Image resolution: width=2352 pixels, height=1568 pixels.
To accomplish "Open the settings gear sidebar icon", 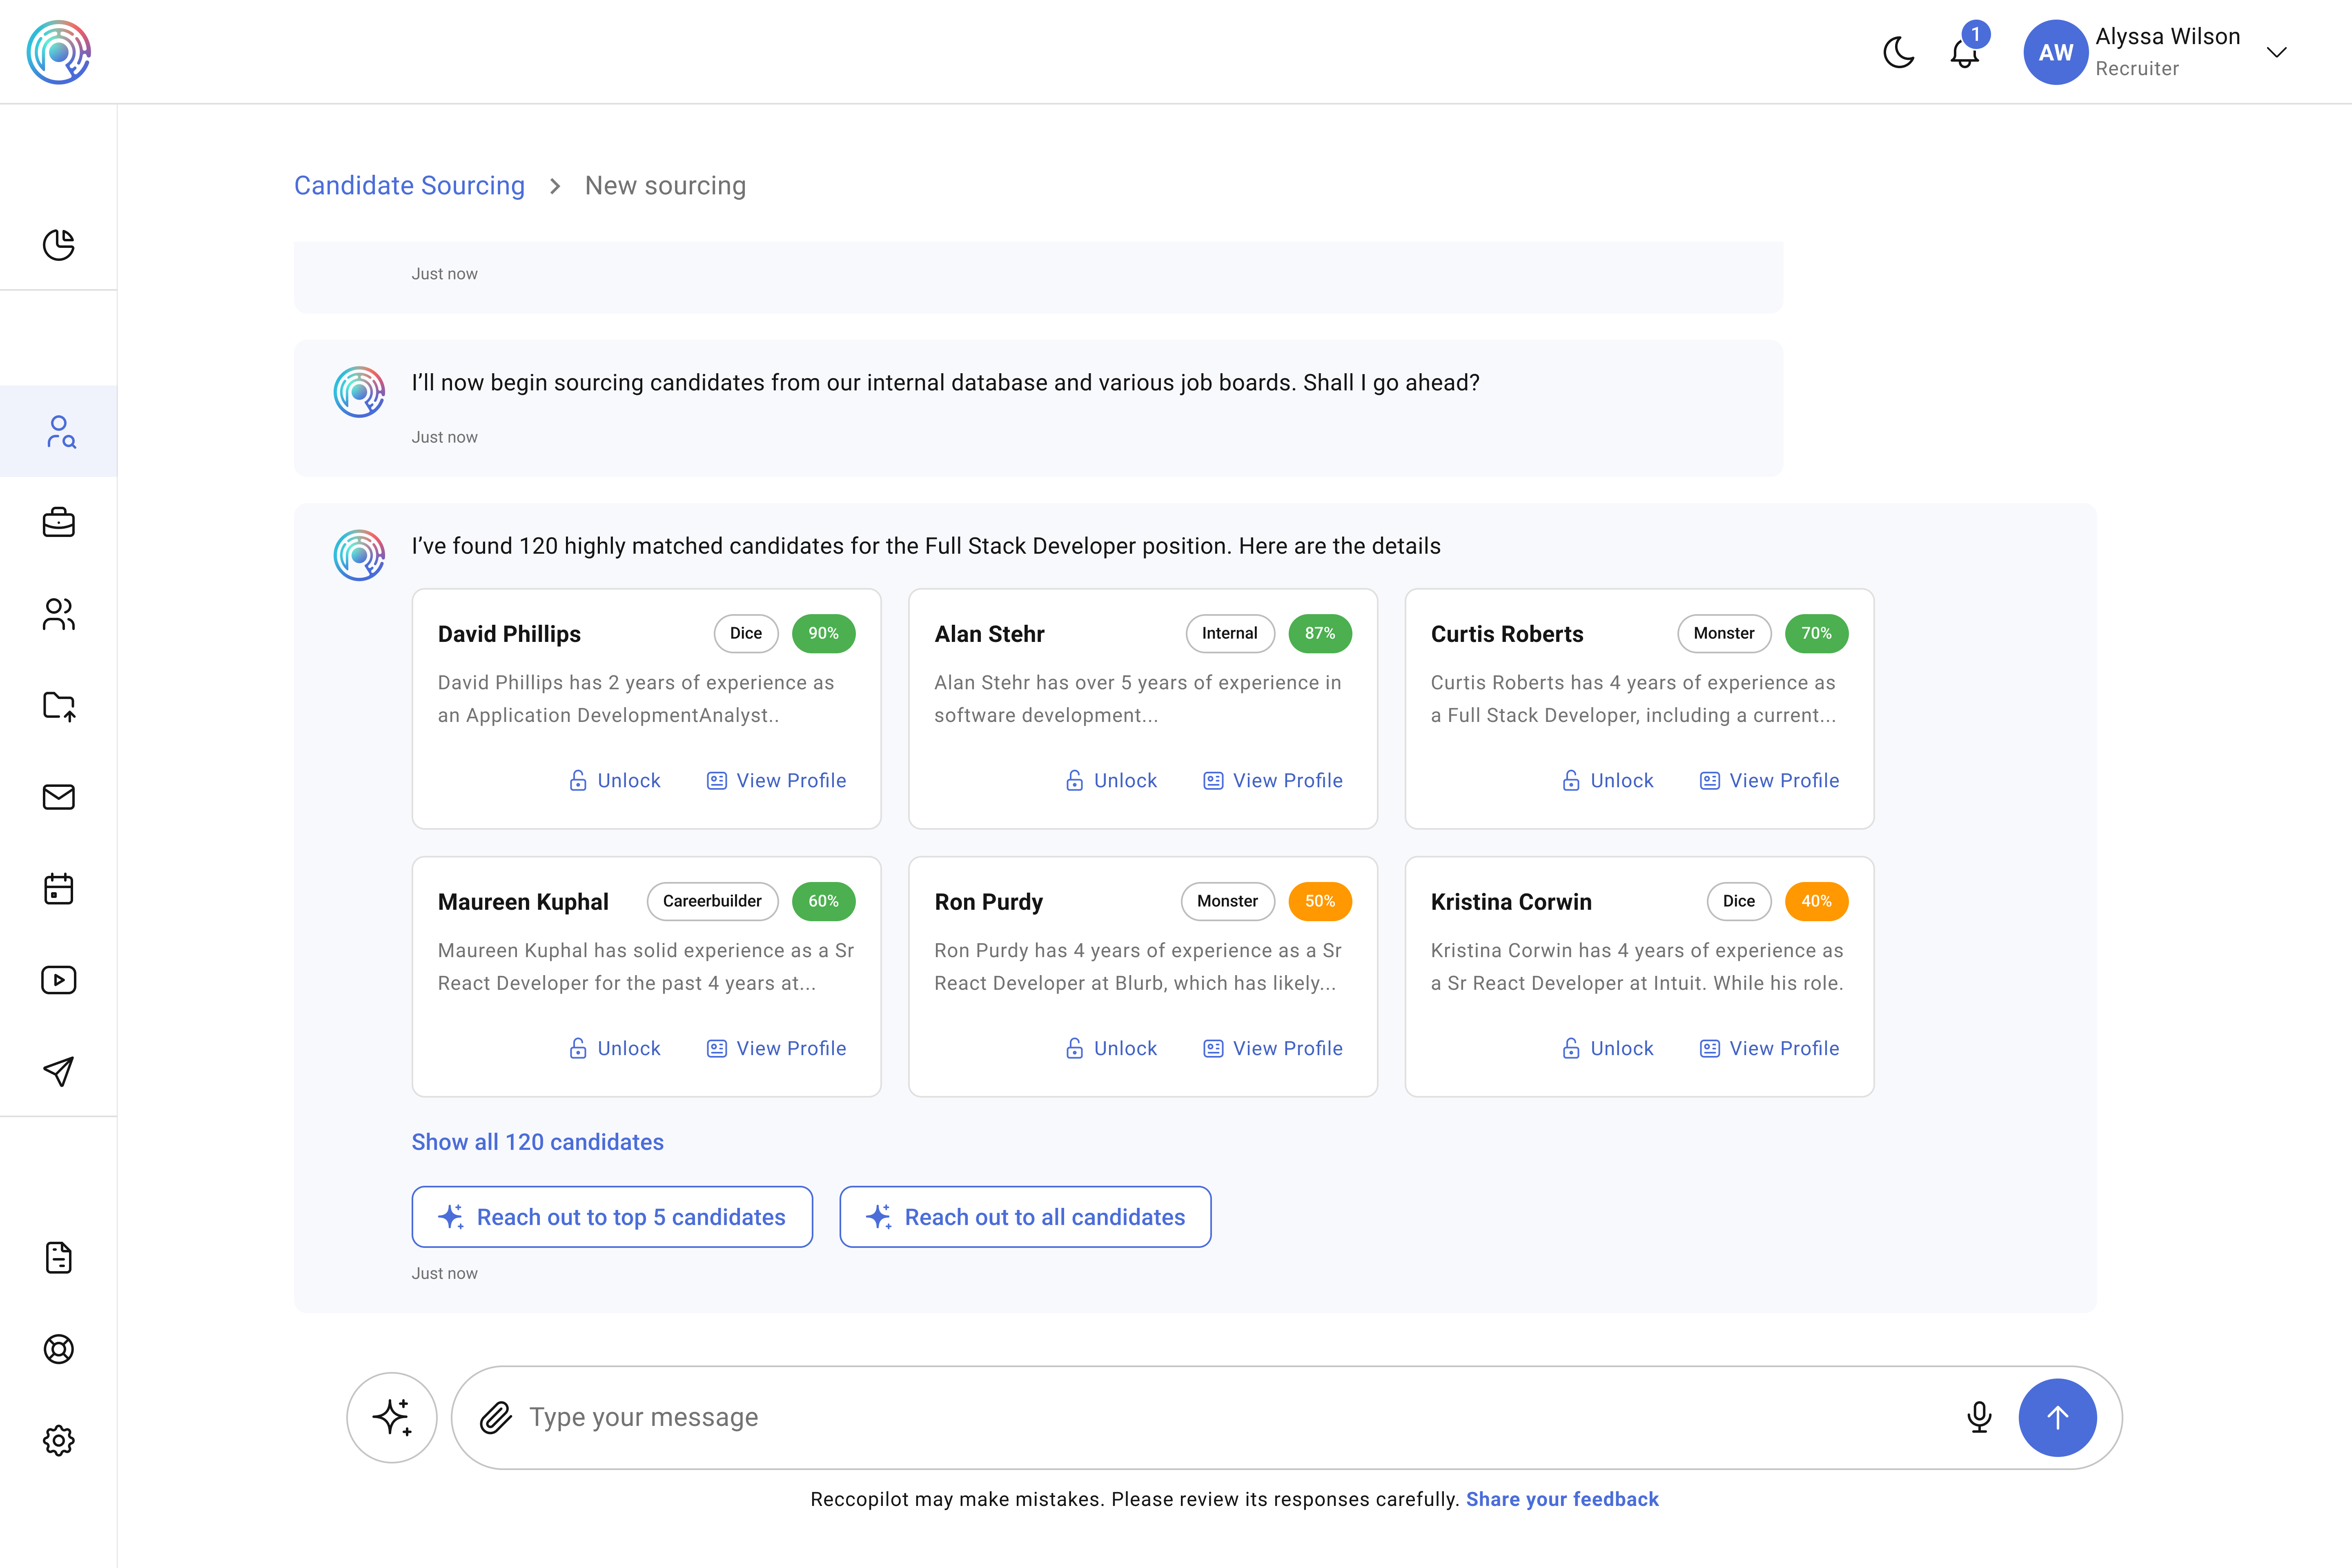I will pyautogui.click(x=59, y=1441).
